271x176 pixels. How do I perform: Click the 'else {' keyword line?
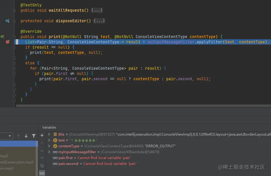[32, 63]
